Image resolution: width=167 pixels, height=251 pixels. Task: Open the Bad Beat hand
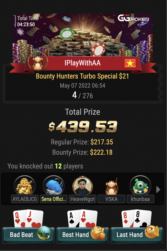click(28, 235)
